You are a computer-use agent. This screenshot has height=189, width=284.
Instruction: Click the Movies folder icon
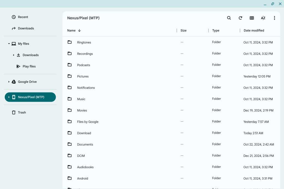click(70, 110)
